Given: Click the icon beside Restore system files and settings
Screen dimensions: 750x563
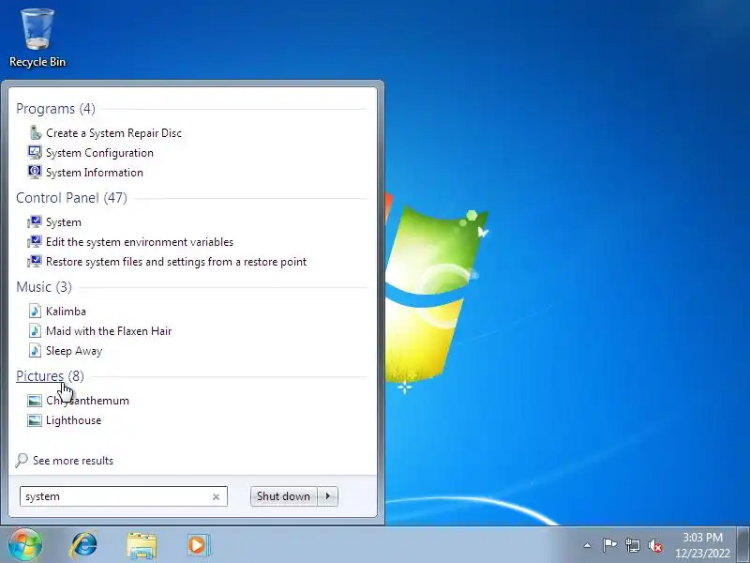Looking at the screenshot, I should [35, 261].
